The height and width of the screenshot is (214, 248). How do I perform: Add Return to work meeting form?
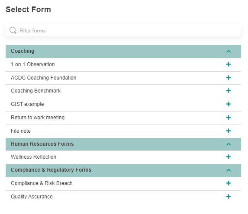click(x=228, y=117)
